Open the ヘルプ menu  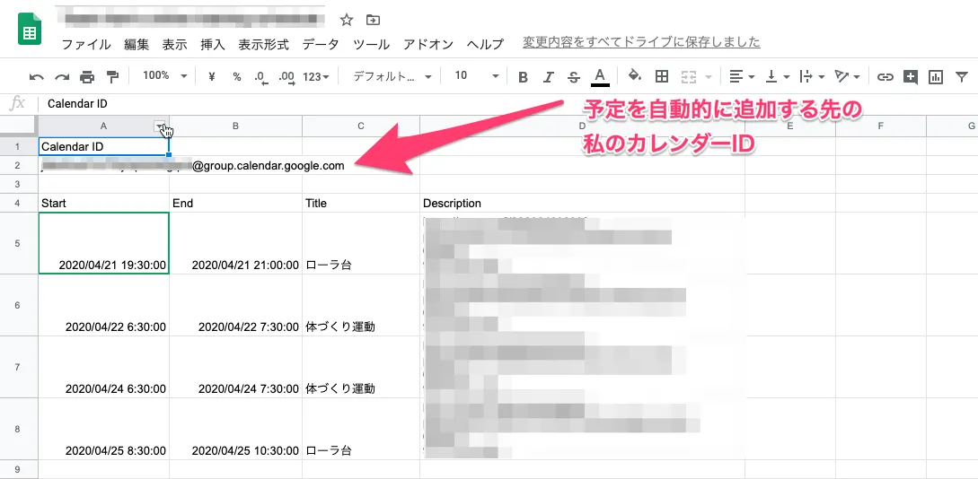485,44
